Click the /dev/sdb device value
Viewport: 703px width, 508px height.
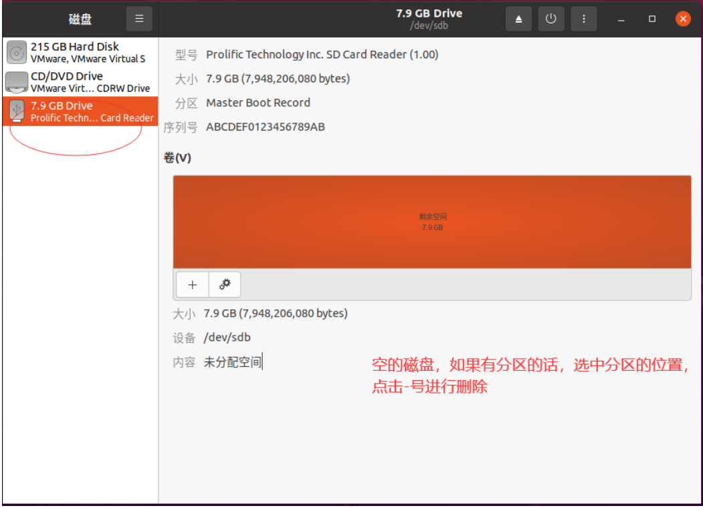227,337
